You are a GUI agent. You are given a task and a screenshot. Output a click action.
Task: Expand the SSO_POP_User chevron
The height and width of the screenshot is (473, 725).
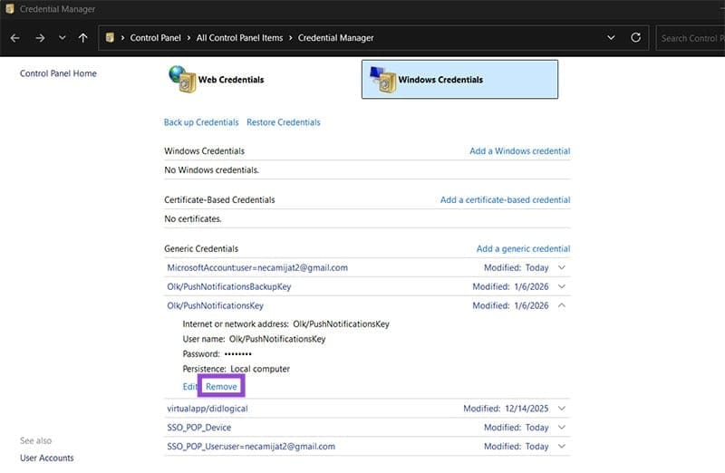click(562, 447)
